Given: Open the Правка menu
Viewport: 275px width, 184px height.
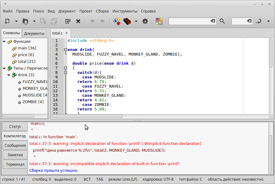Looking at the screenshot, I should point(23,11).
